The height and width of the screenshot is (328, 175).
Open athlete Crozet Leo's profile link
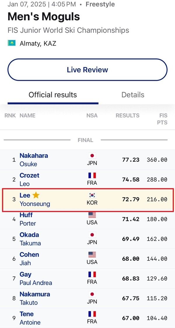click(x=29, y=179)
